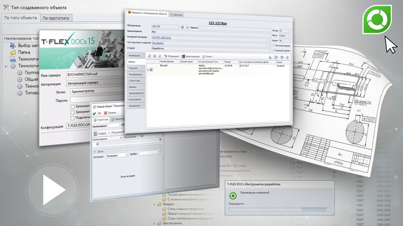Open the «Стадия» dropdown with Разработка
Screen dimensions: 403x226
(x=211, y=49)
